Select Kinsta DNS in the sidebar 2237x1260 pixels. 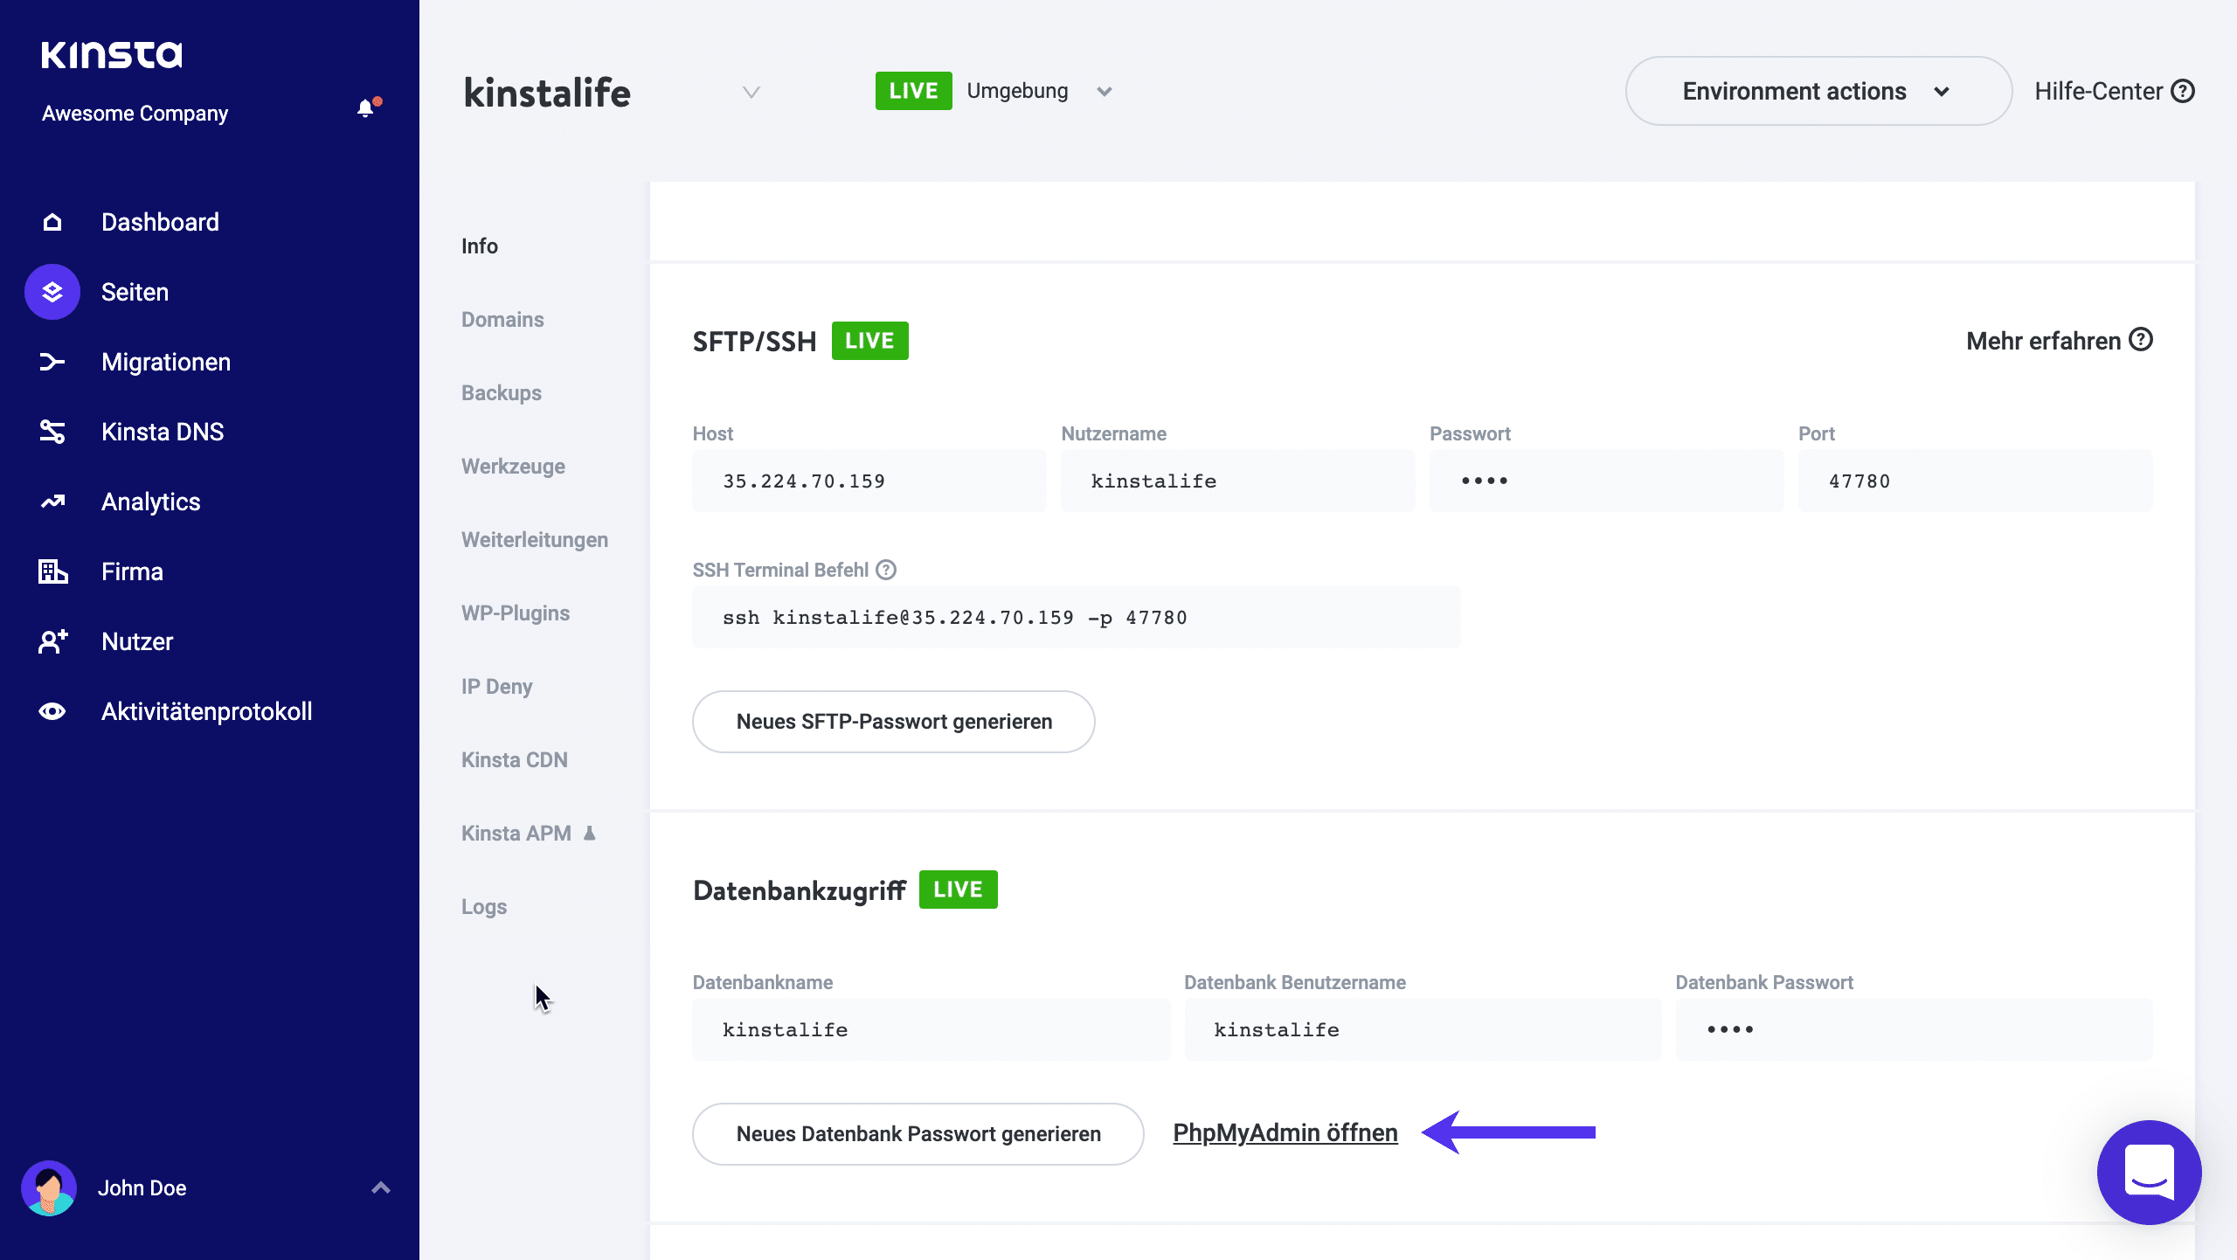coord(163,431)
